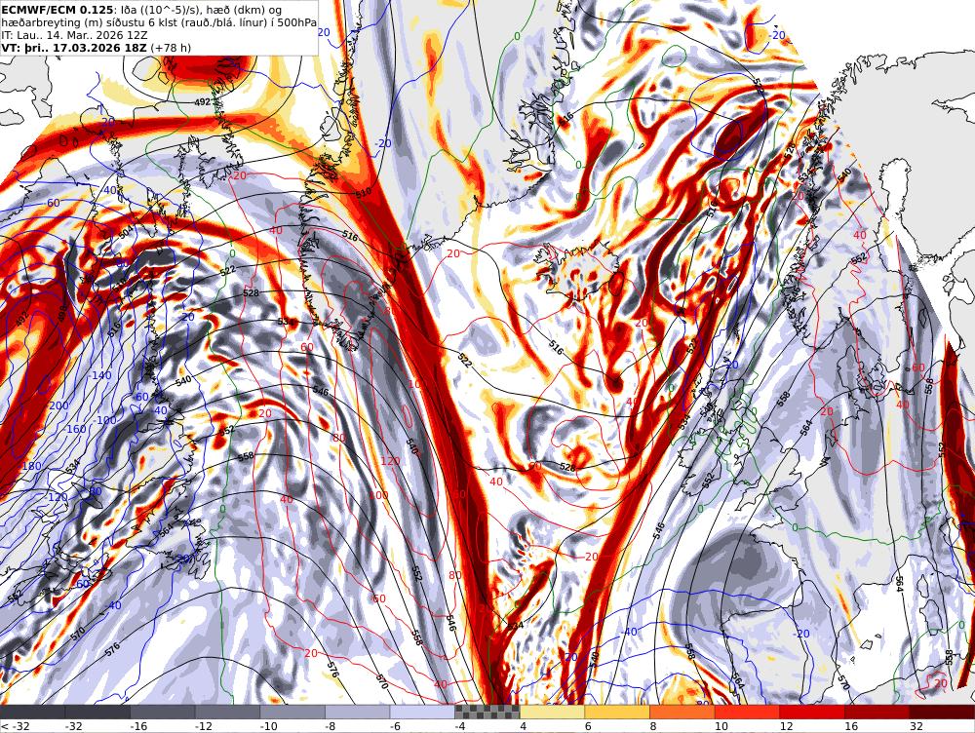The image size is (975, 733).
Task: Select the orange swatch between 8 and 10
Action: tap(682, 712)
